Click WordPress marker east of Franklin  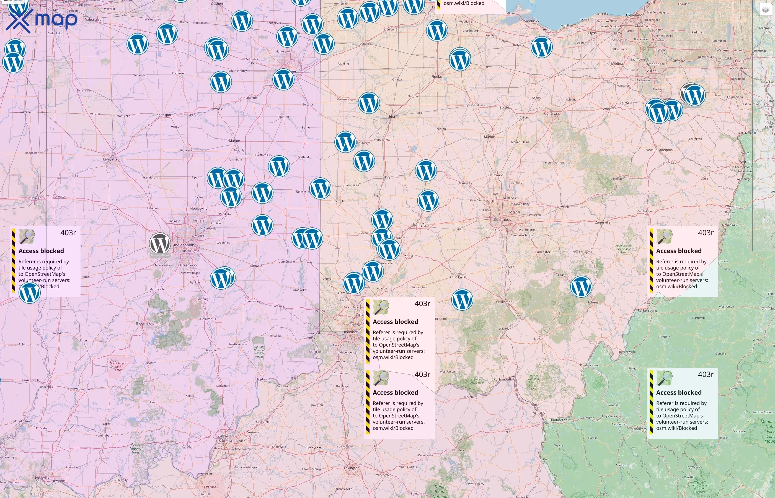pos(221,279)
